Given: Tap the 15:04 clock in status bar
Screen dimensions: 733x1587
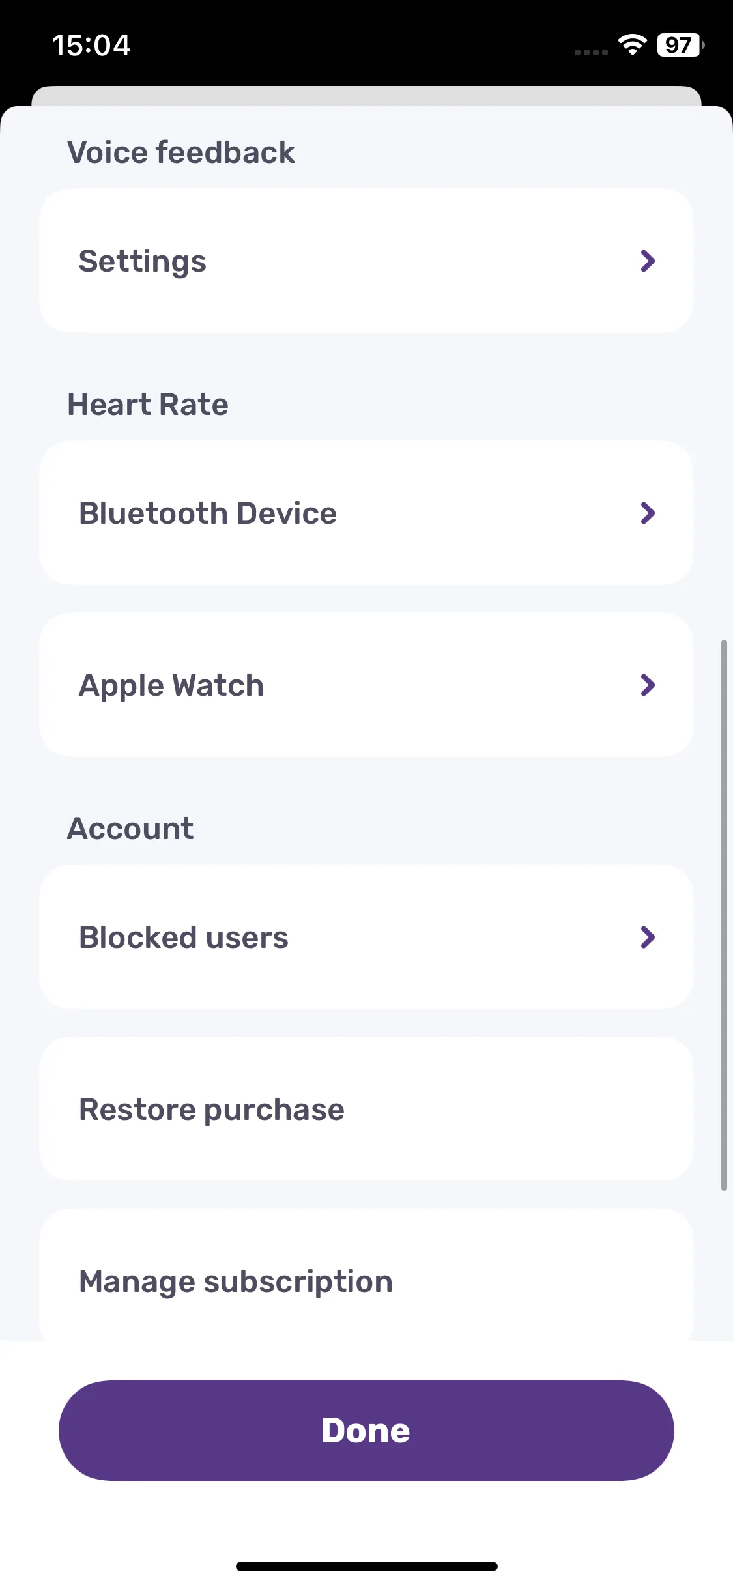Looking at the screenshot, I should (91, 46).
